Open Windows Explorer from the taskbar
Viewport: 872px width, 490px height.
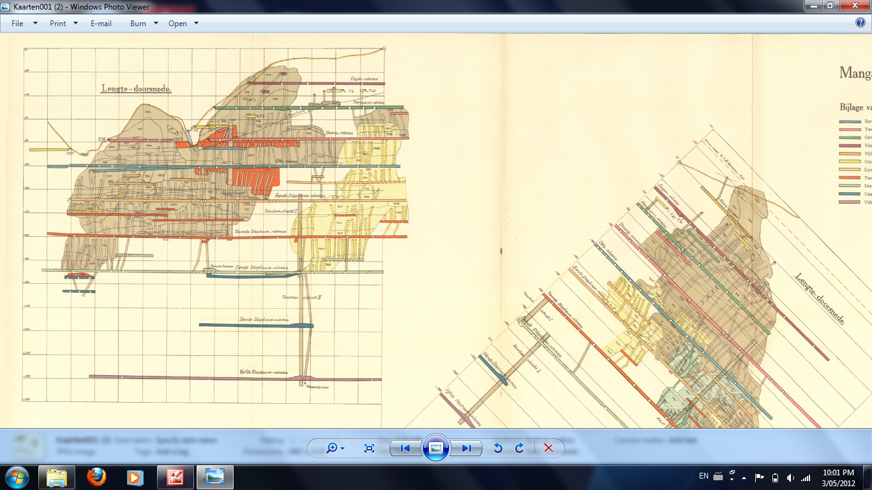pyautogui.click(x=57, y=477)
